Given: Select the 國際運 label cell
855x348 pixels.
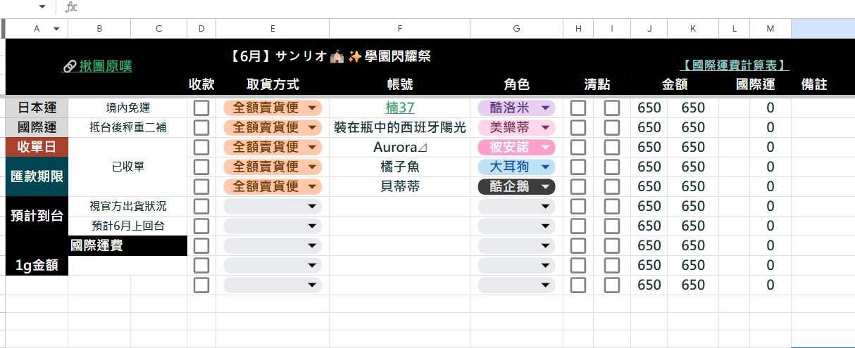Looking at the screenshot, I should coord(37,127).
